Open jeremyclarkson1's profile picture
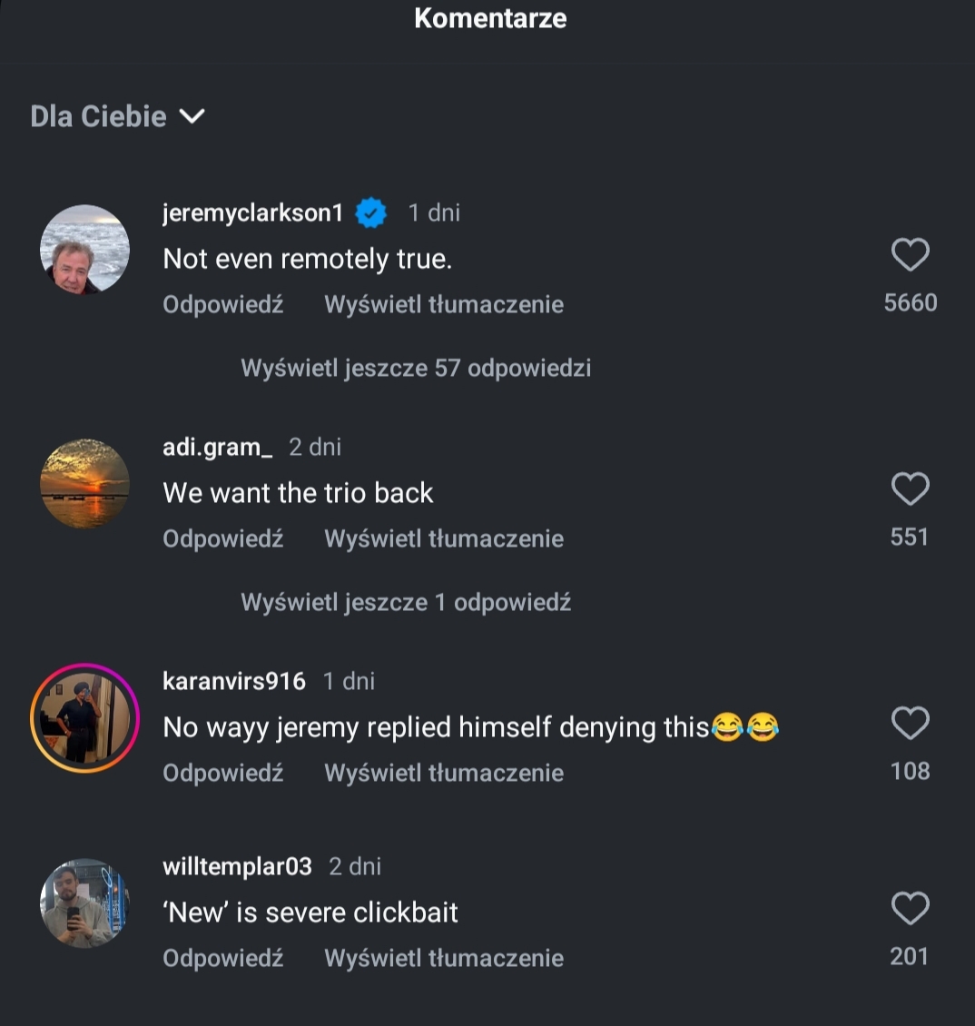975x1026 pixels. click(85, 250)
